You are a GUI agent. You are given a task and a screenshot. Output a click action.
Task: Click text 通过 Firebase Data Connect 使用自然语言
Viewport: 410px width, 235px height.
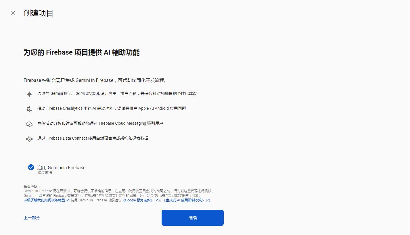click(x=93, y=138)
